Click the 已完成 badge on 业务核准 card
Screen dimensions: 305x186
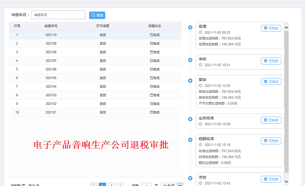(x=271, y=120)
